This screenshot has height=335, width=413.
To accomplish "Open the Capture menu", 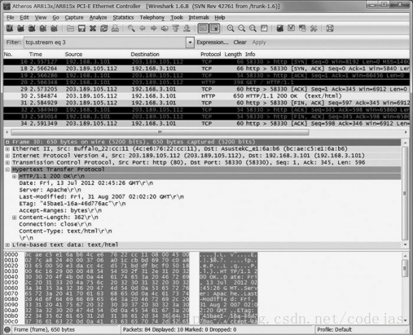I will coord(74,17).
